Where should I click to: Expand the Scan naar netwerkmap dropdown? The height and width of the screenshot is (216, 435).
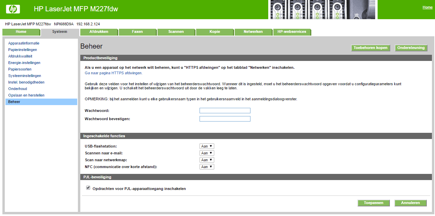pyautogui.click(x=207, y=160)
